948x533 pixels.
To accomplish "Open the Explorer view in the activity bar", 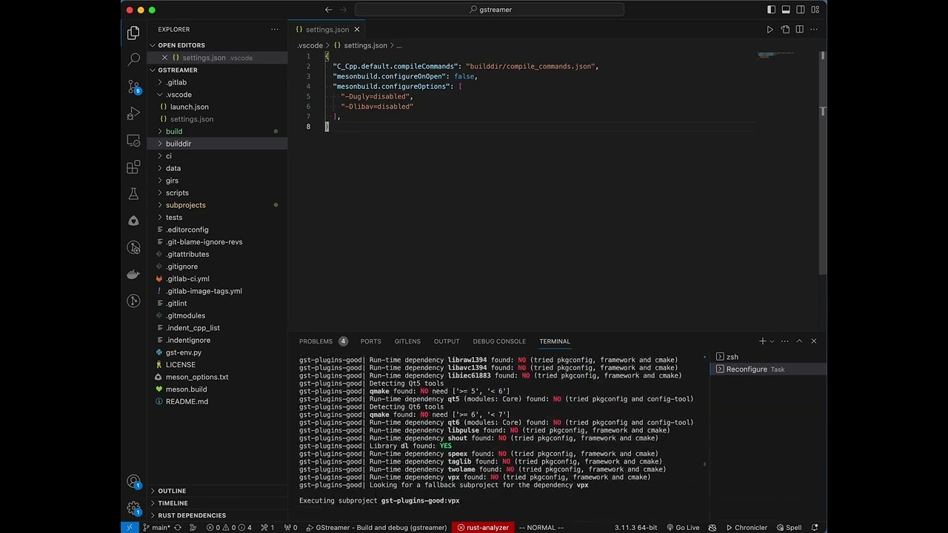I will [133, 33].
